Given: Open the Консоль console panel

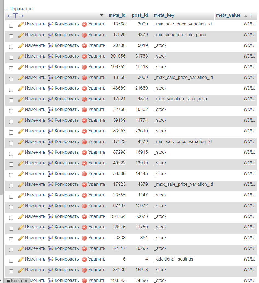Looking at the screenshot, I should click(17, 281).
